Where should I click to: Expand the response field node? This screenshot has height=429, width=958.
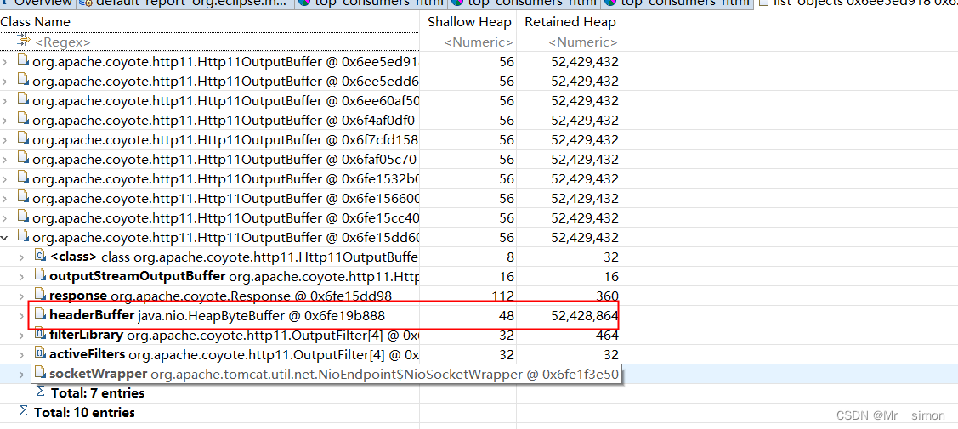[x=23, y=296]
